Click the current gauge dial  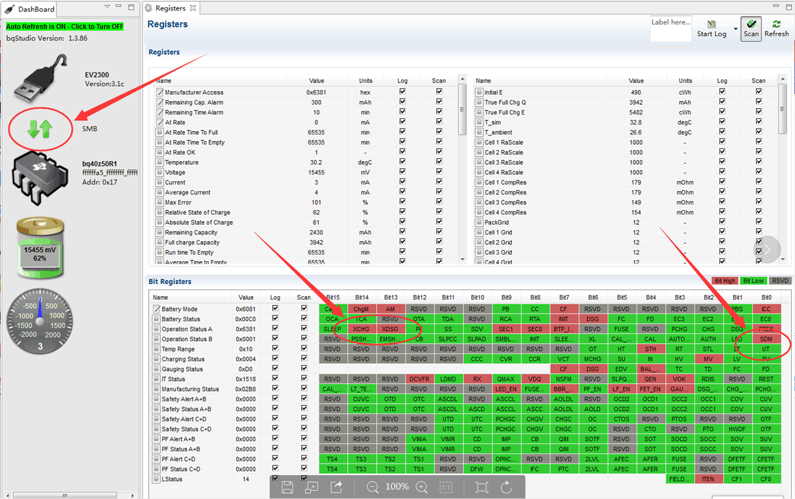coord(40,322)
